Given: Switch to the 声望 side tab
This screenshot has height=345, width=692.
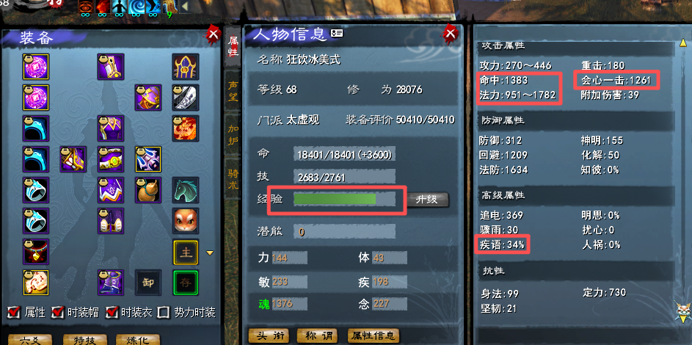Looking at the screenshot, I should click(233, 90).
